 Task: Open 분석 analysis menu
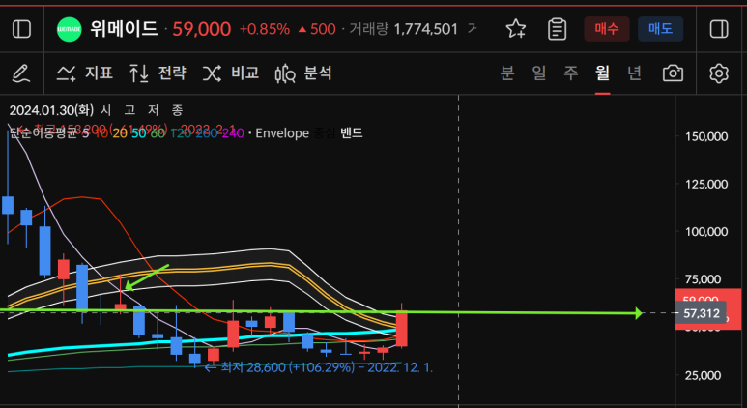(x=303, y=73)
